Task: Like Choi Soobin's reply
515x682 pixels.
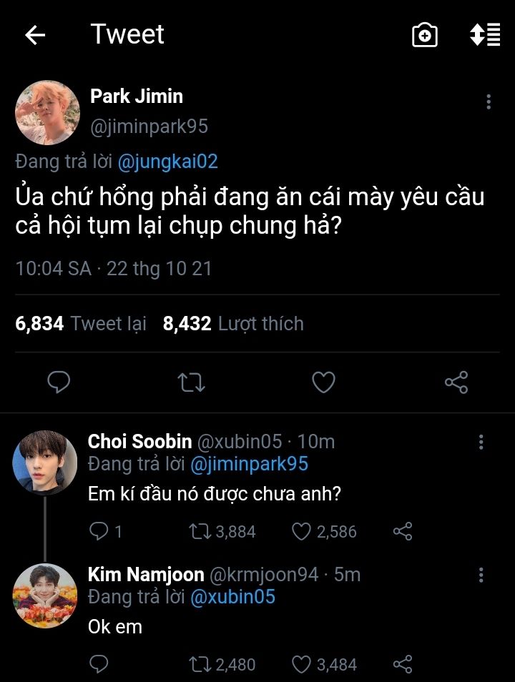Action: tap(302, 531)
